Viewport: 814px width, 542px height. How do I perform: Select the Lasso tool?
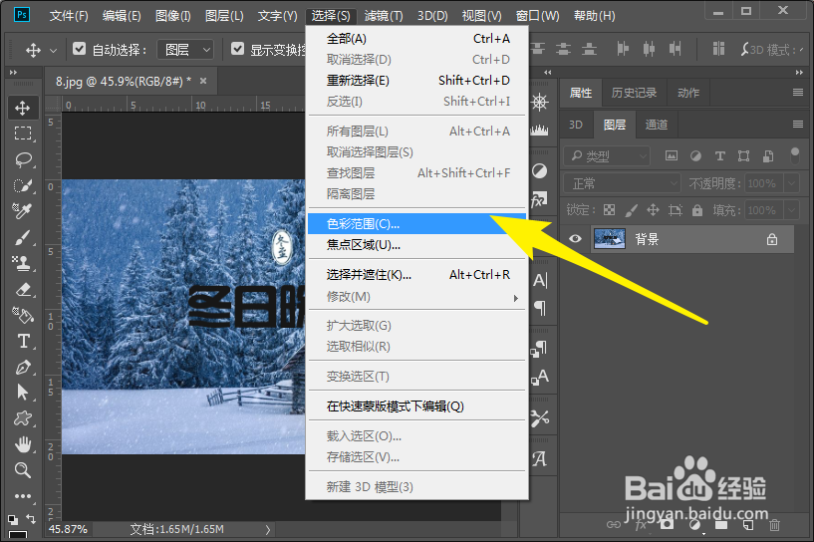tap(22, 159)
